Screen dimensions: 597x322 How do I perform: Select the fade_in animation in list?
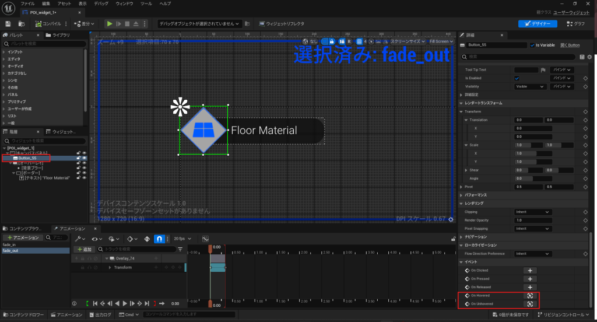10,245
